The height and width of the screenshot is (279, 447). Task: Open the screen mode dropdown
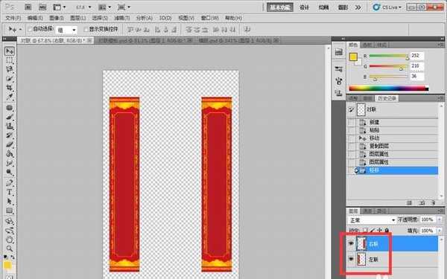tap(124, 7)
